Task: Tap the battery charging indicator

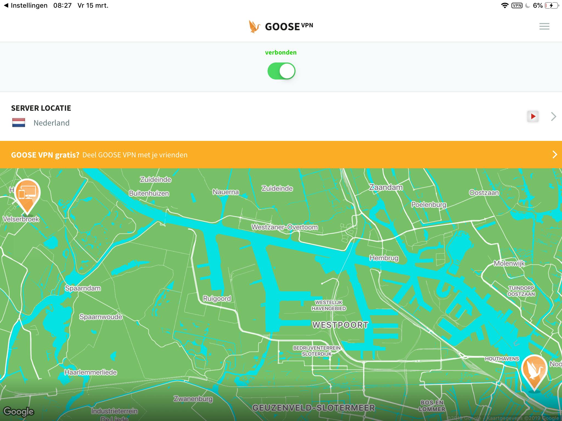Action: (552, 5)
